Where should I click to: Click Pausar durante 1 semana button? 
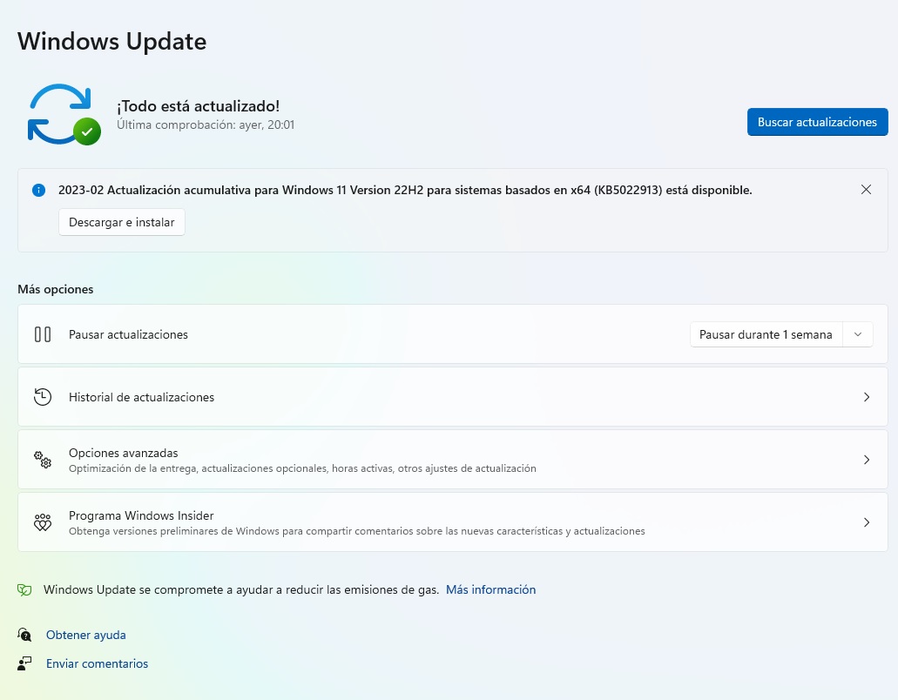click(x=766, y=334)
